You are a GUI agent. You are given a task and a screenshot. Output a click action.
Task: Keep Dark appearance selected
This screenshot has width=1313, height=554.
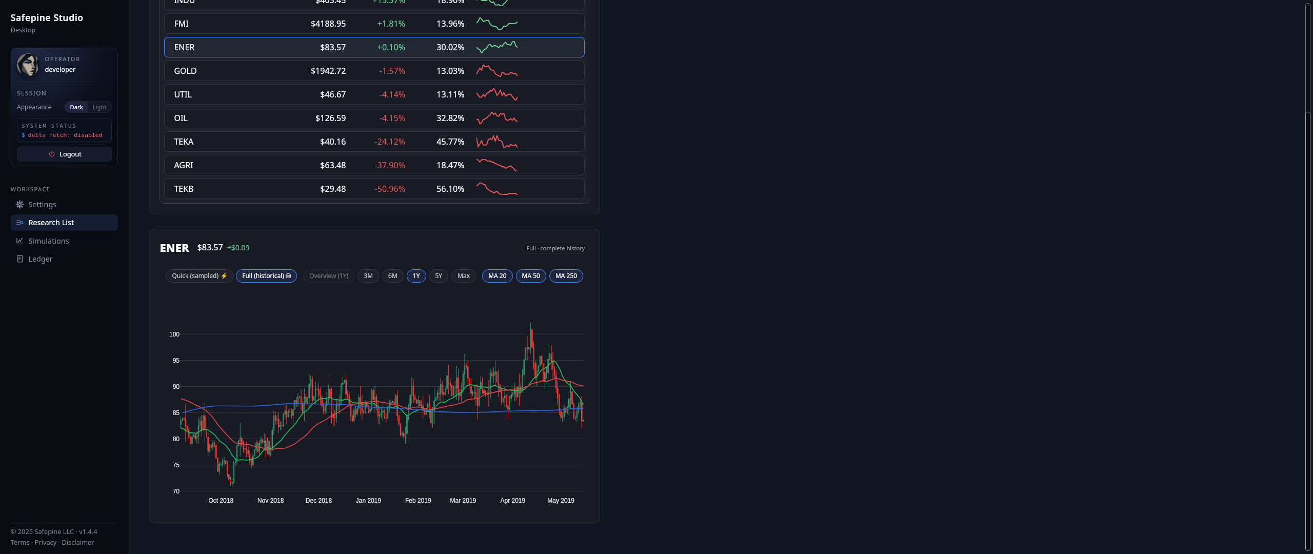pyautogui.click(x=76, y=107)
